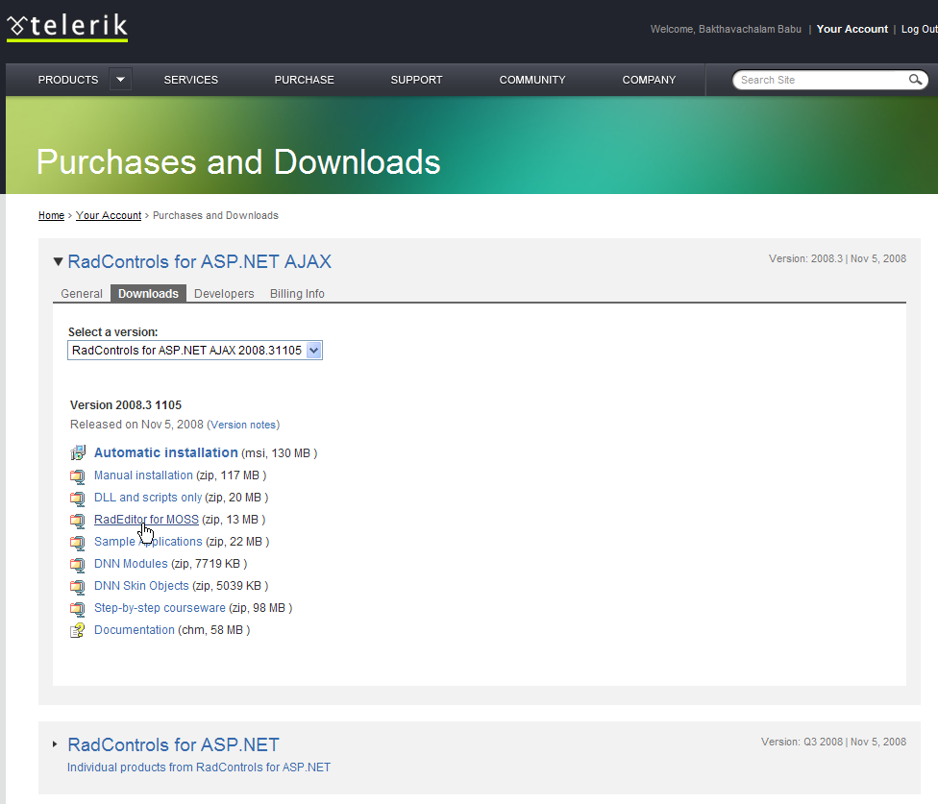The width and height of the screenshot is (938, 804).
Task: Switch to the Developers tab
Action: point(224,294)
